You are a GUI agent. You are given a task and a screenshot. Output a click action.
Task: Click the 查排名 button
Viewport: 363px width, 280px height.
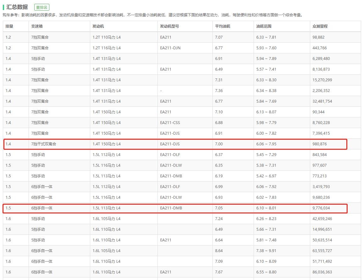tap(42, 7)
